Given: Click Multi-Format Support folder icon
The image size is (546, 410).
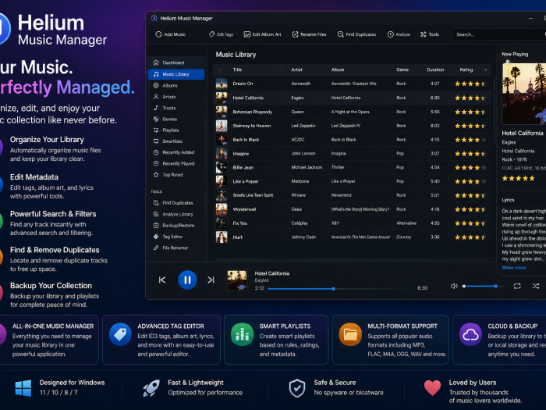Looking at the screenshot, I should [x=350, y=334].
